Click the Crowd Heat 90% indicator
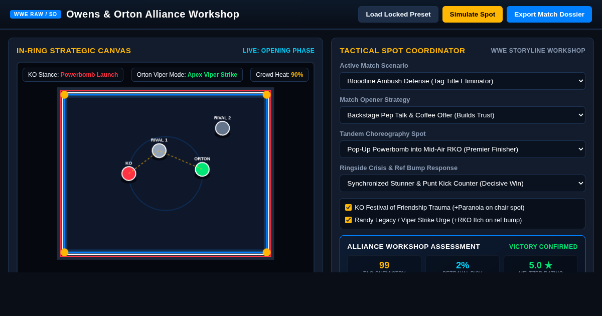The height and width of the screenshot is (316, 602). (x=279, y=75)
